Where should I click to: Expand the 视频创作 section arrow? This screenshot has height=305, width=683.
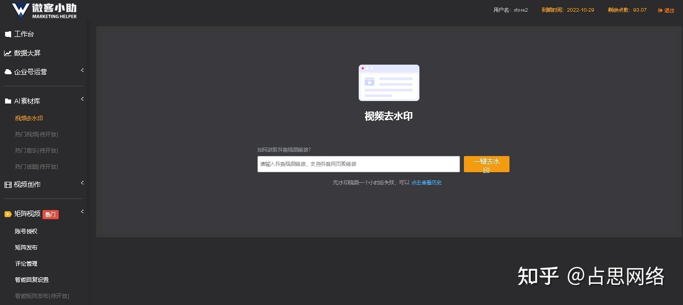tap(82, 183)
